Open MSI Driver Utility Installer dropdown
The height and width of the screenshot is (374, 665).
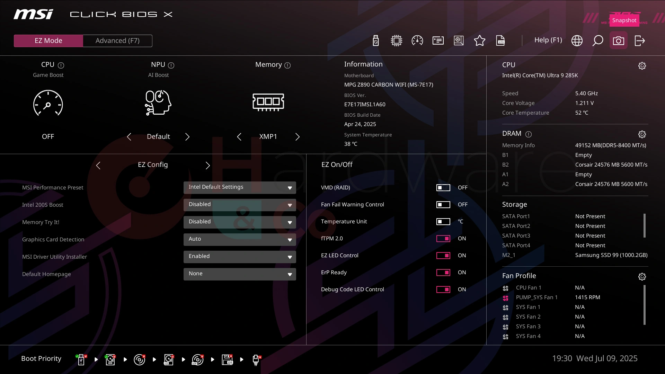[x=240, y=257]
